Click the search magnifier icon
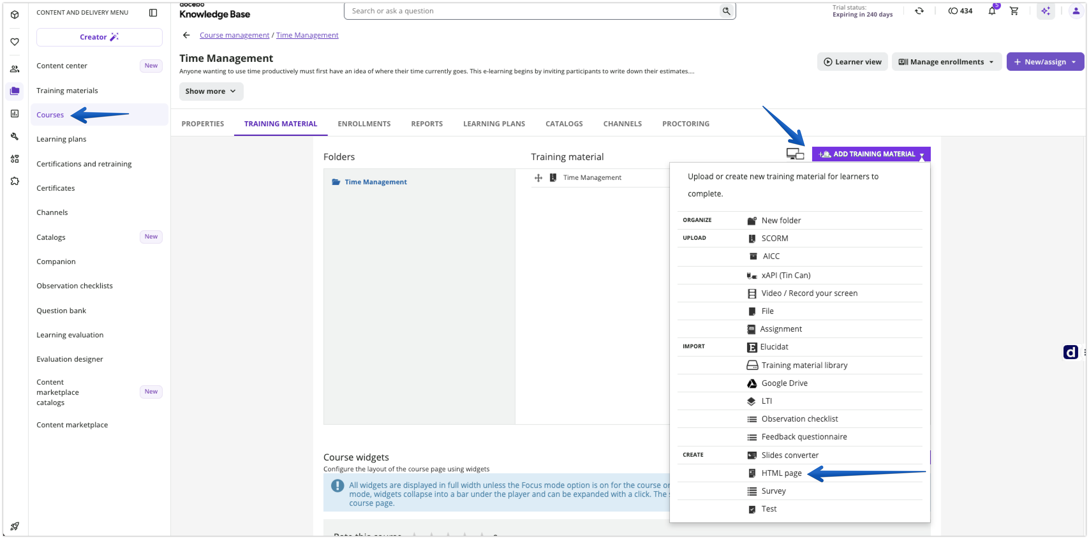The height and width of the screenshot is (539, 1089). tap(726, 11)
